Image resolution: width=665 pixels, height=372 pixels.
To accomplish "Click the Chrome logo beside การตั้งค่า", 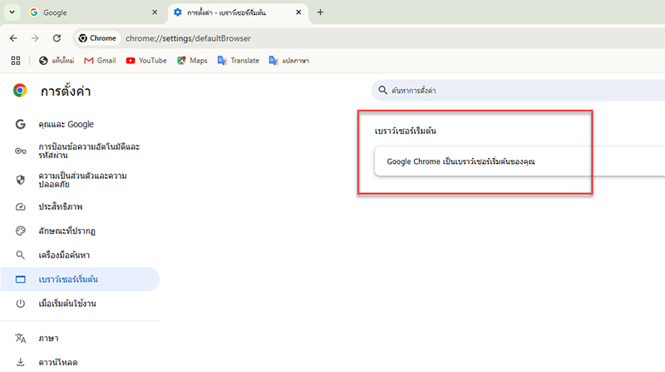I will click(x=19, y=91).
